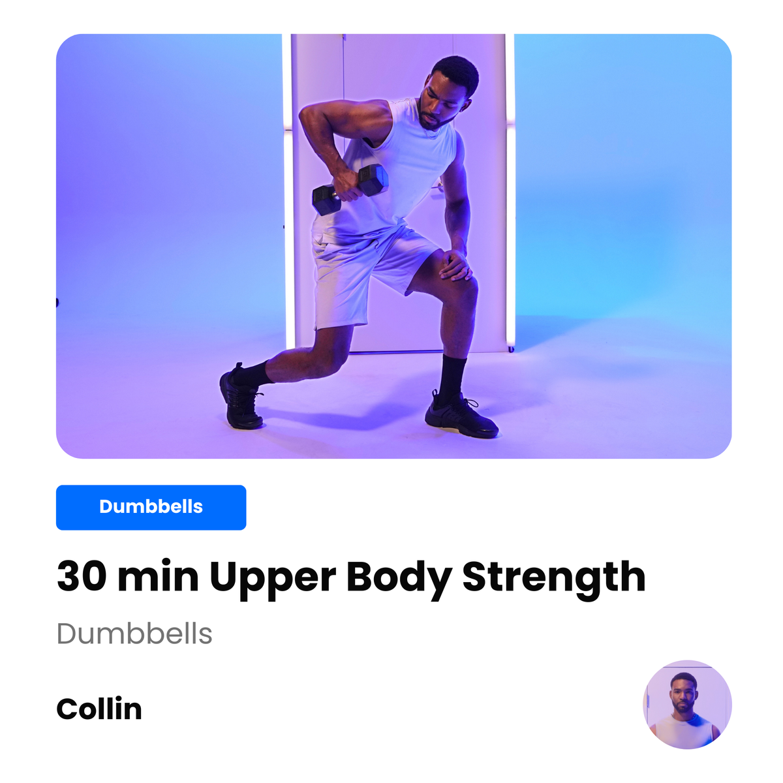Tap the blue Dumbbells tag button

tap(151, 507)
